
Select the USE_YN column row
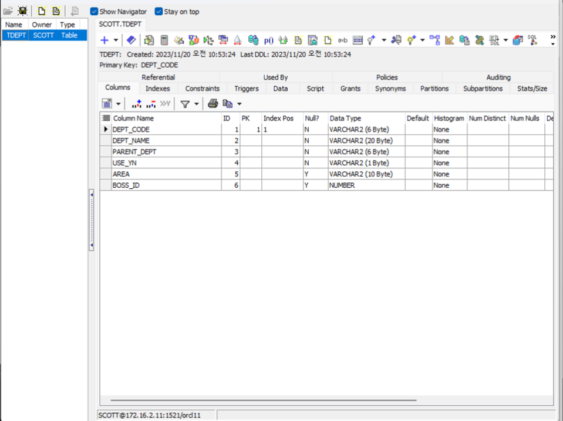pos(326,163)
